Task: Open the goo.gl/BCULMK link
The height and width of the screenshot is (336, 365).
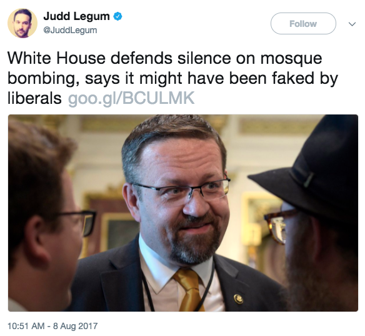Action: (131, 98)
